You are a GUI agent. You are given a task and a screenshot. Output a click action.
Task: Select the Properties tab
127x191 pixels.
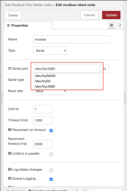(x=28, y=25)
